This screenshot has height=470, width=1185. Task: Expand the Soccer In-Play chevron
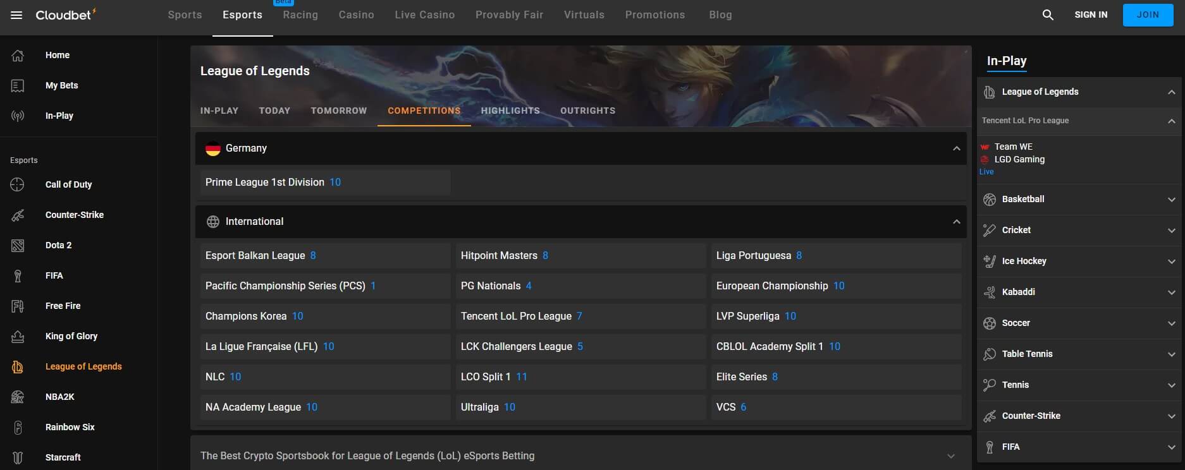1171,323
